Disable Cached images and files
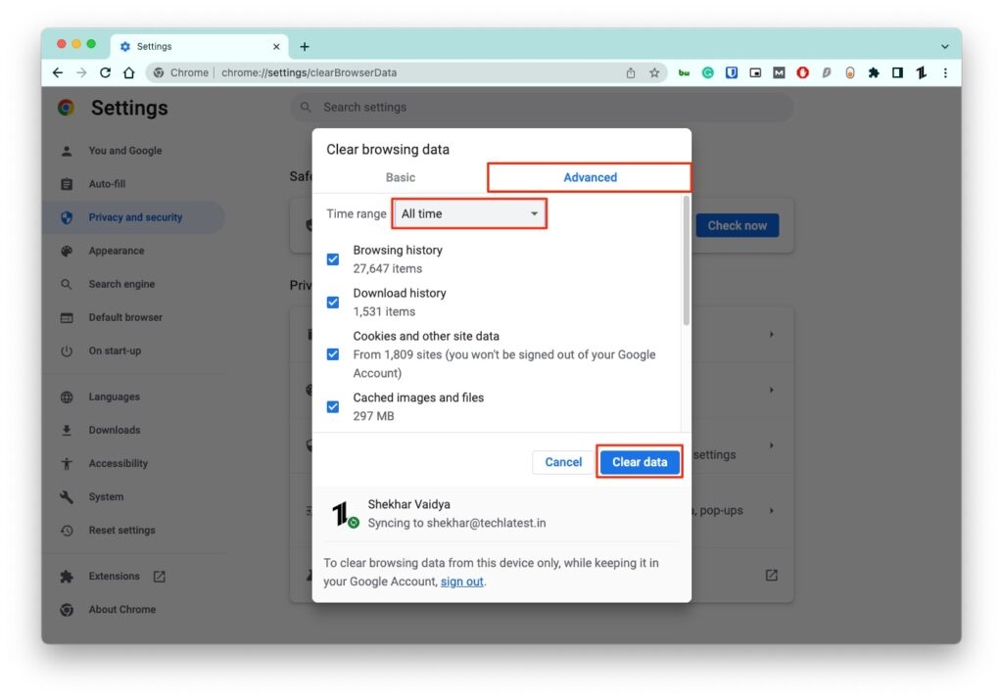The width and height of the screenshot is (1003, 699). tap(333, 406)
